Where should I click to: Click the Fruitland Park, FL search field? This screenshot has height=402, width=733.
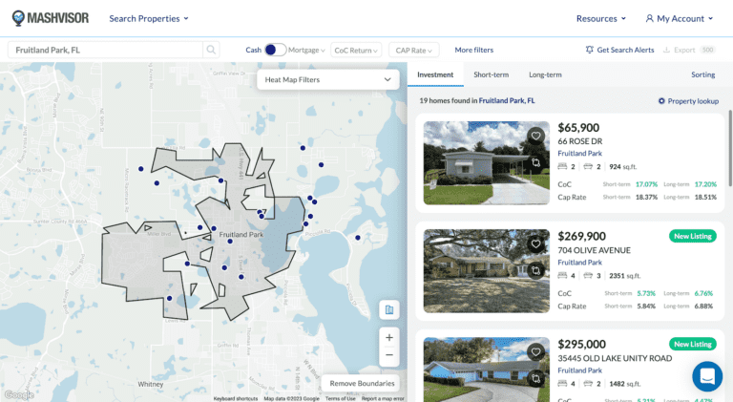105,50
